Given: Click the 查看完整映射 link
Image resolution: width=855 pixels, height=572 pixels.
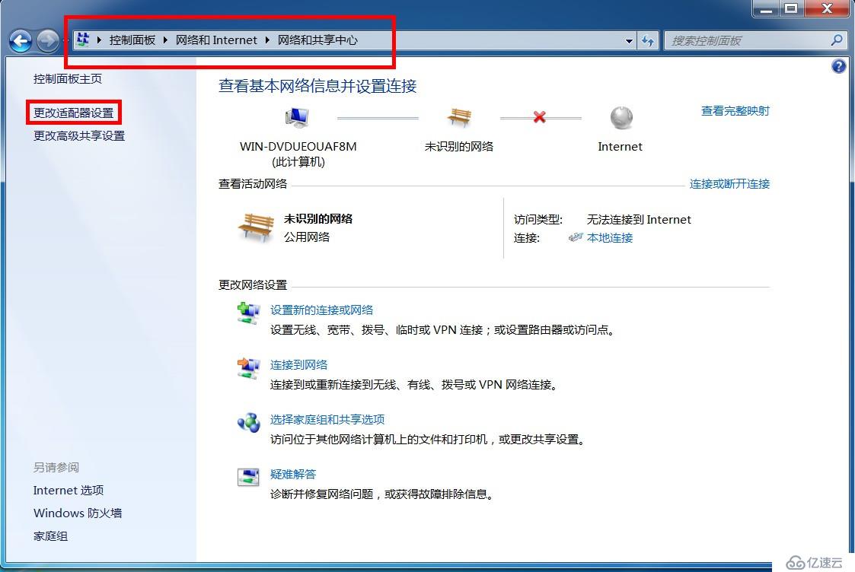Looking at the screenshot, I should pyautogui.click(x=735, y=111).
